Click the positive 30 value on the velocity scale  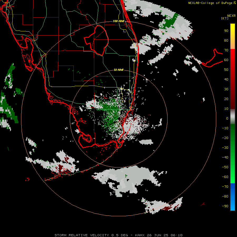pyautogui.click(x=226, y=89)
